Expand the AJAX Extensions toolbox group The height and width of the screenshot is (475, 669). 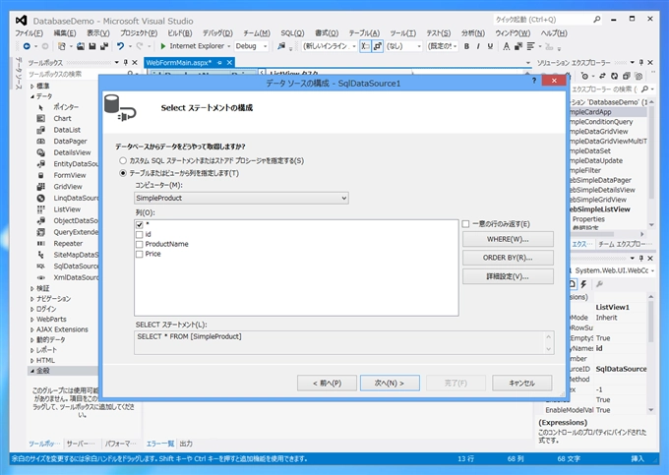tap(32, 329)
